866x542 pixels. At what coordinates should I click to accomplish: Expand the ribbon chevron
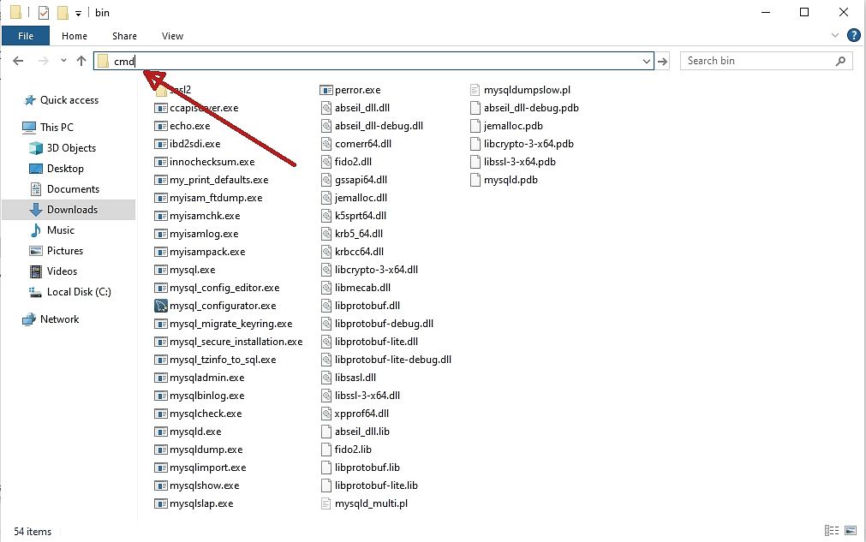[x=835, y=36]
